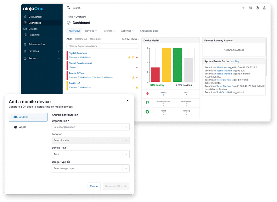This screenshot has height=202, width=277.
Task: Click the green up-arrow patch icon
Action: pyautogui.click(x=147, y=112)
